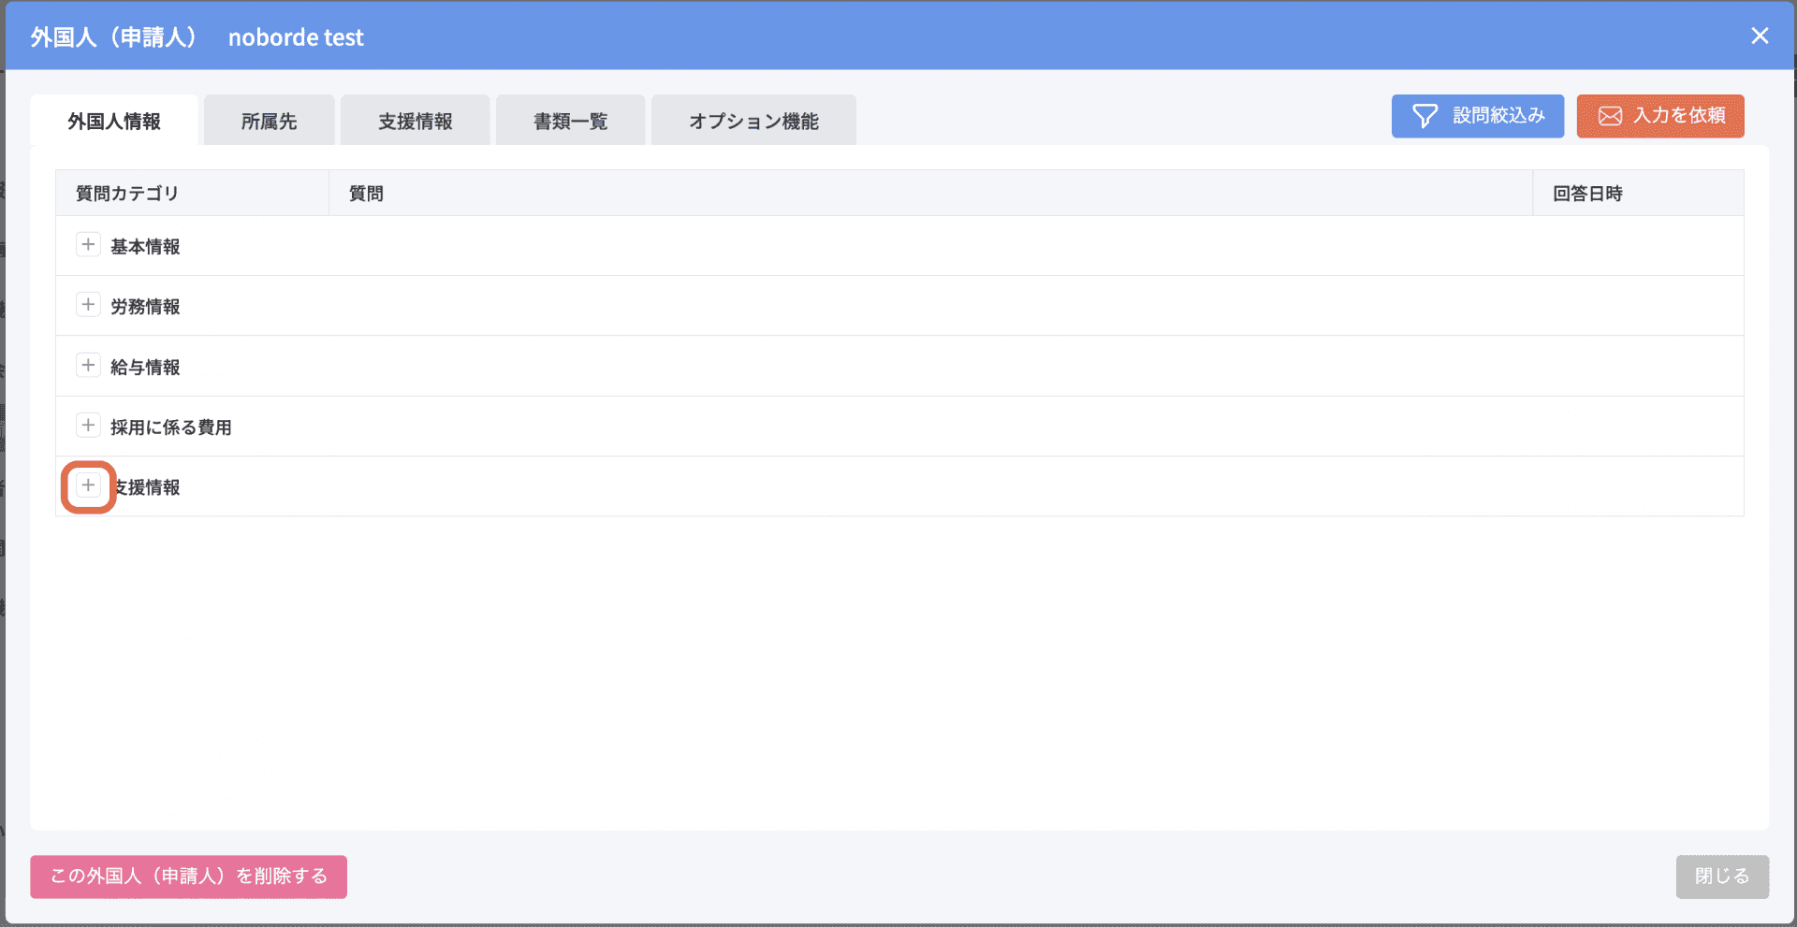The image size is (1797, 927).
Task: Click the 質問 column header
Action: pos(366,194)
